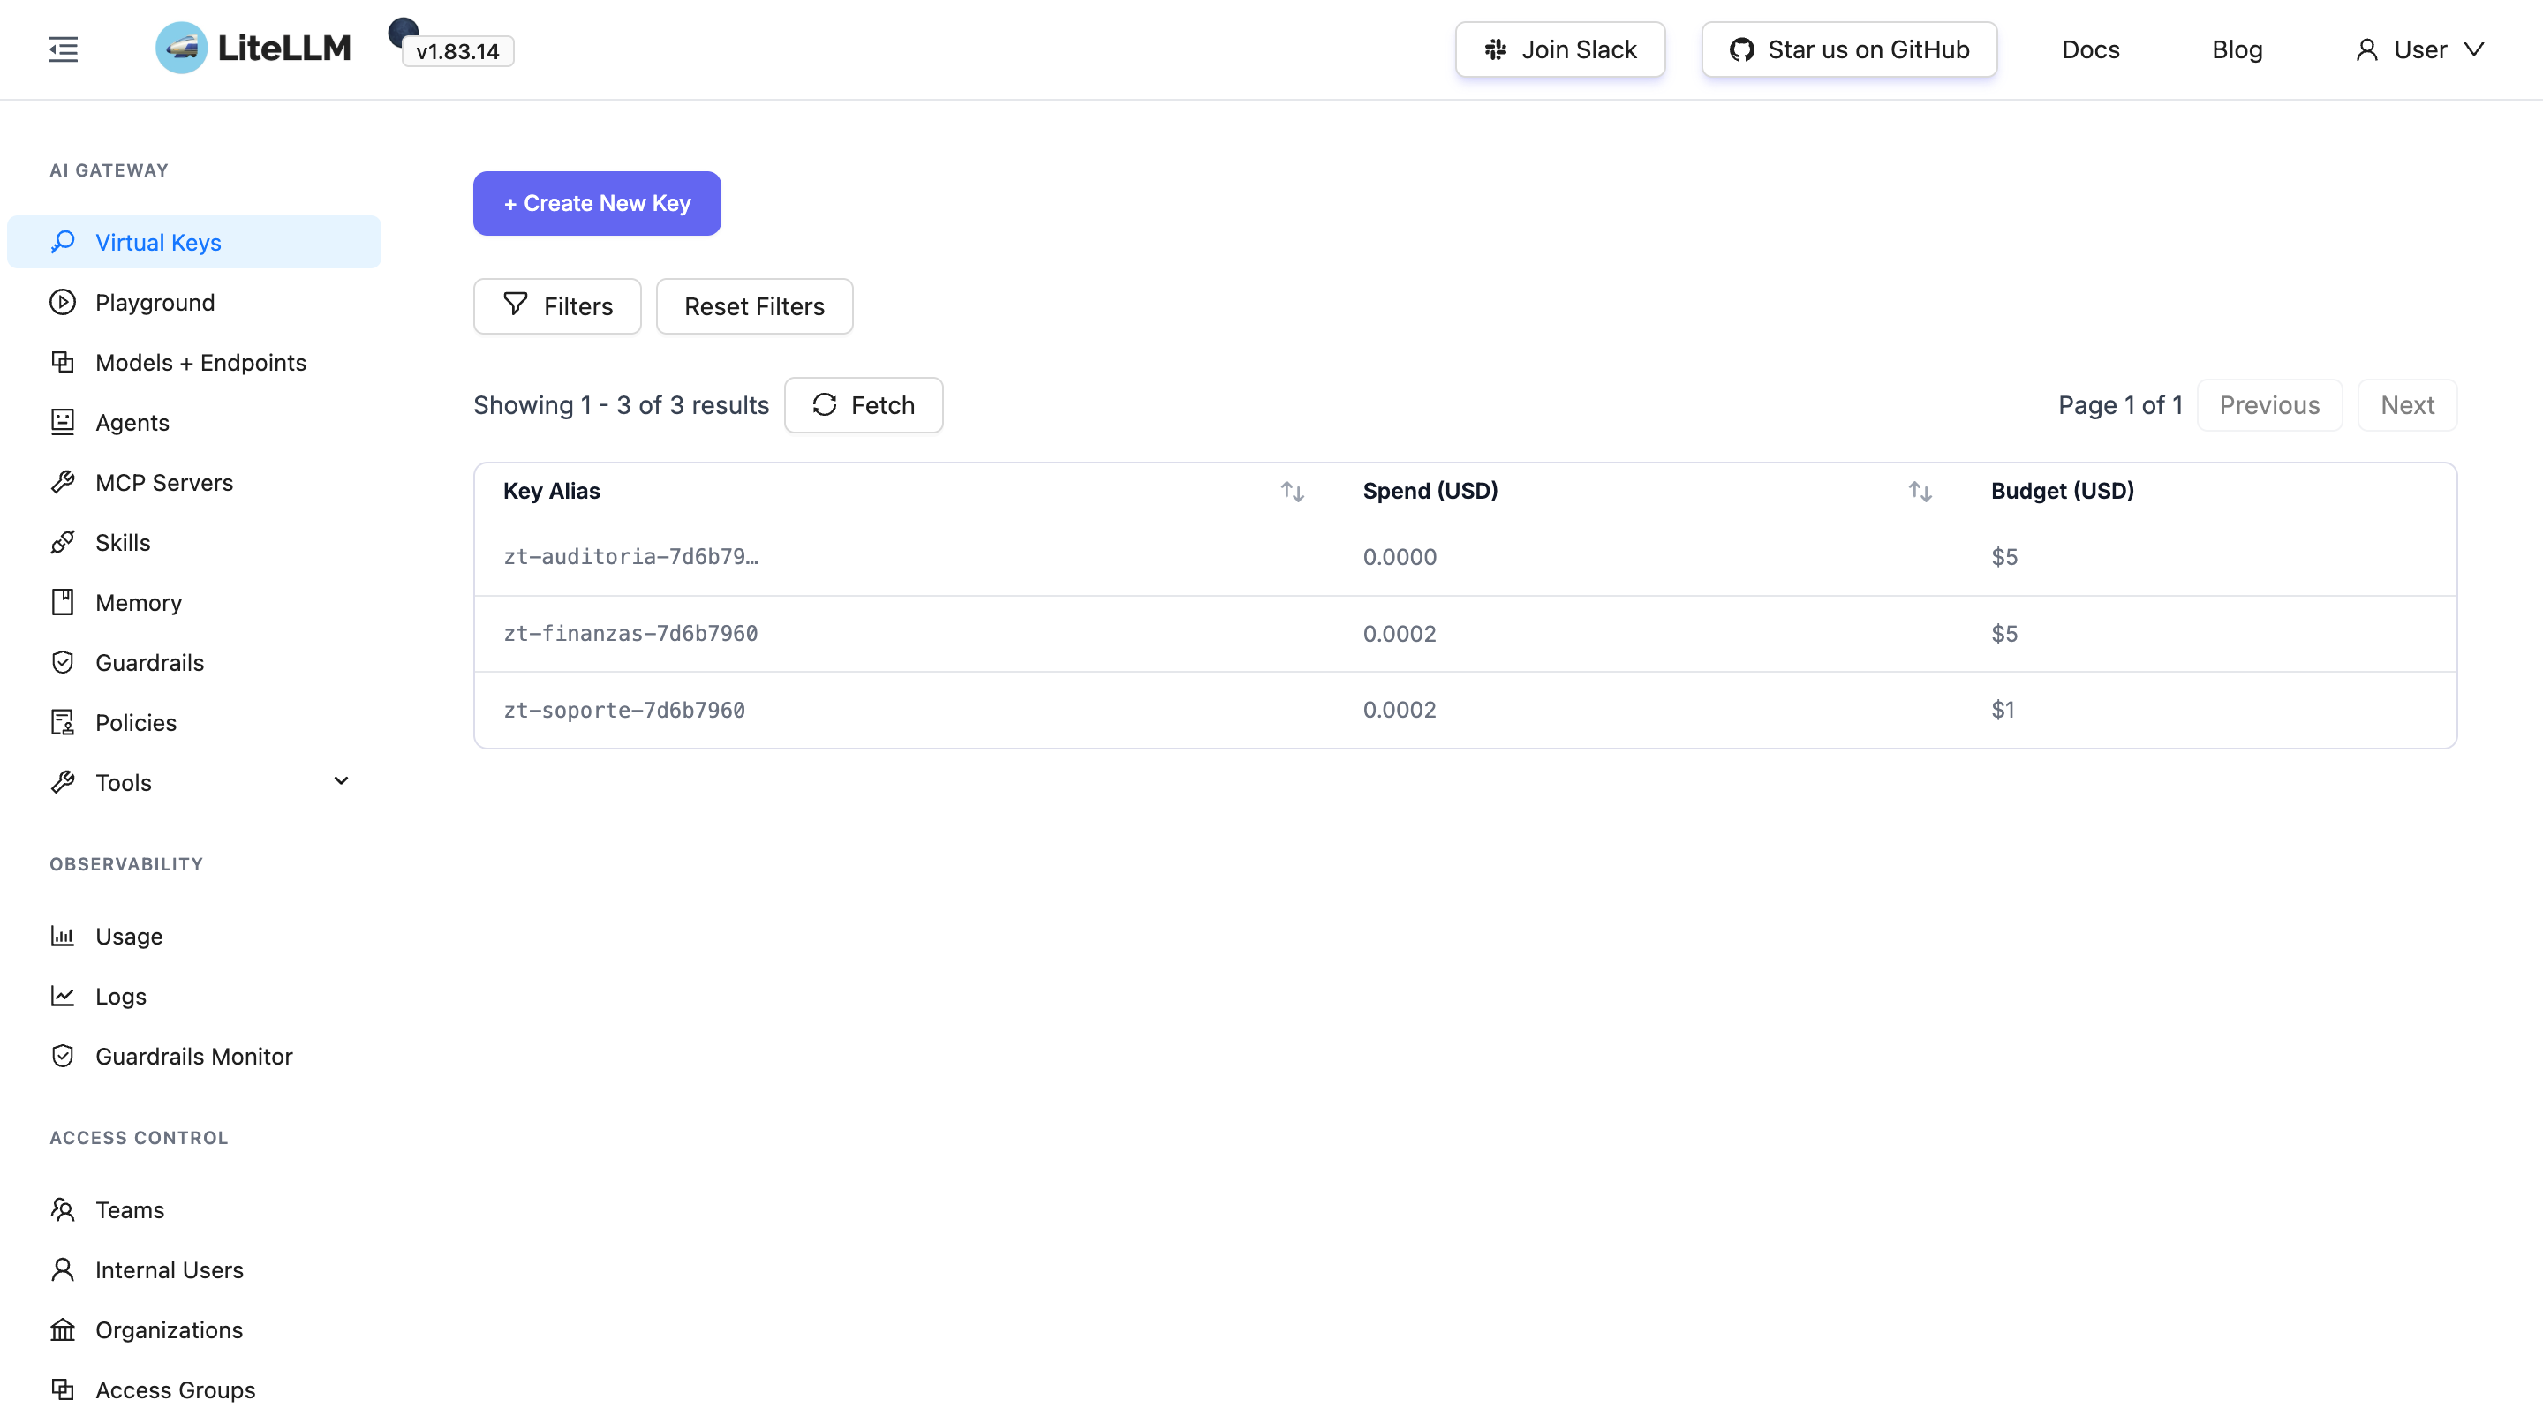Image resolution: width=2543 pixels, height=1423 pixels.
Task: Select key zt-soporte-7d6b7960
Action: click(x=625, y=710)
